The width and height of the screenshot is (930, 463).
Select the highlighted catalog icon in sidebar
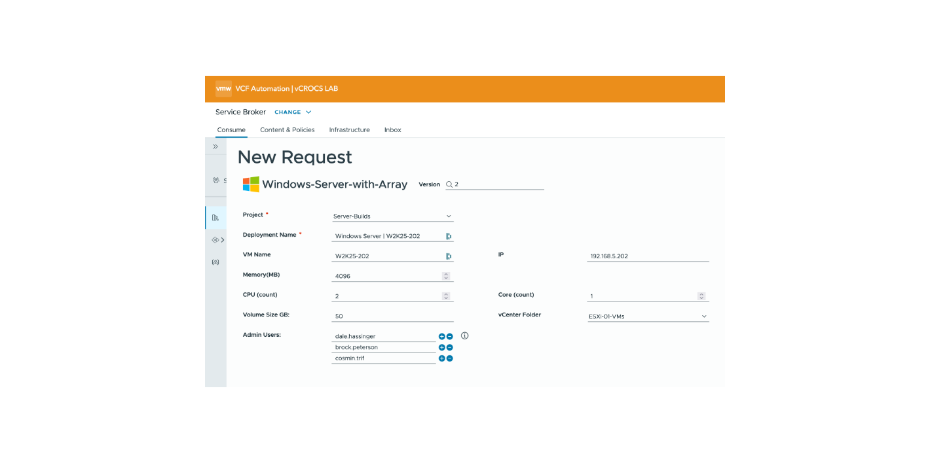215,218
